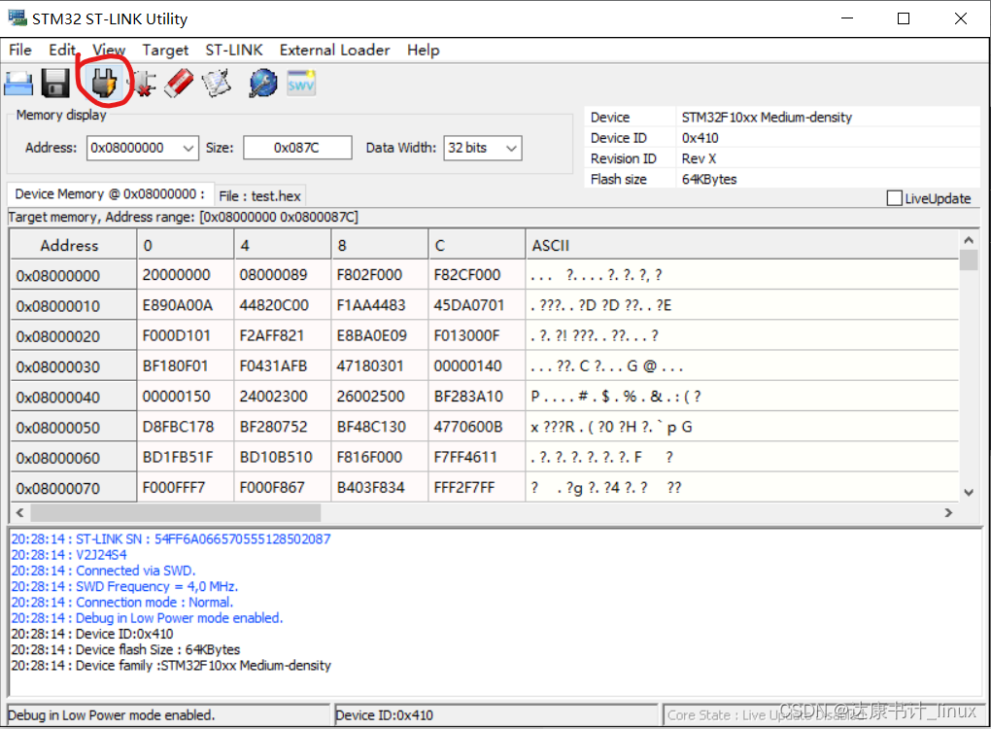991x729 pixels.
Task: Select memory cell BD10B510
Action: 283,457
